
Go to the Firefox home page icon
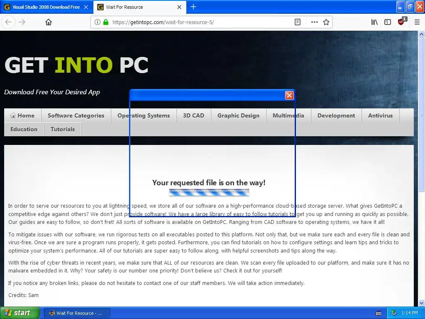click(49, 22)
